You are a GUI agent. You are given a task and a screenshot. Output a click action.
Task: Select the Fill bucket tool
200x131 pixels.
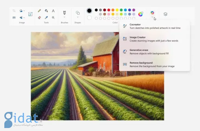pyautogui.click(x=46, y=11)
